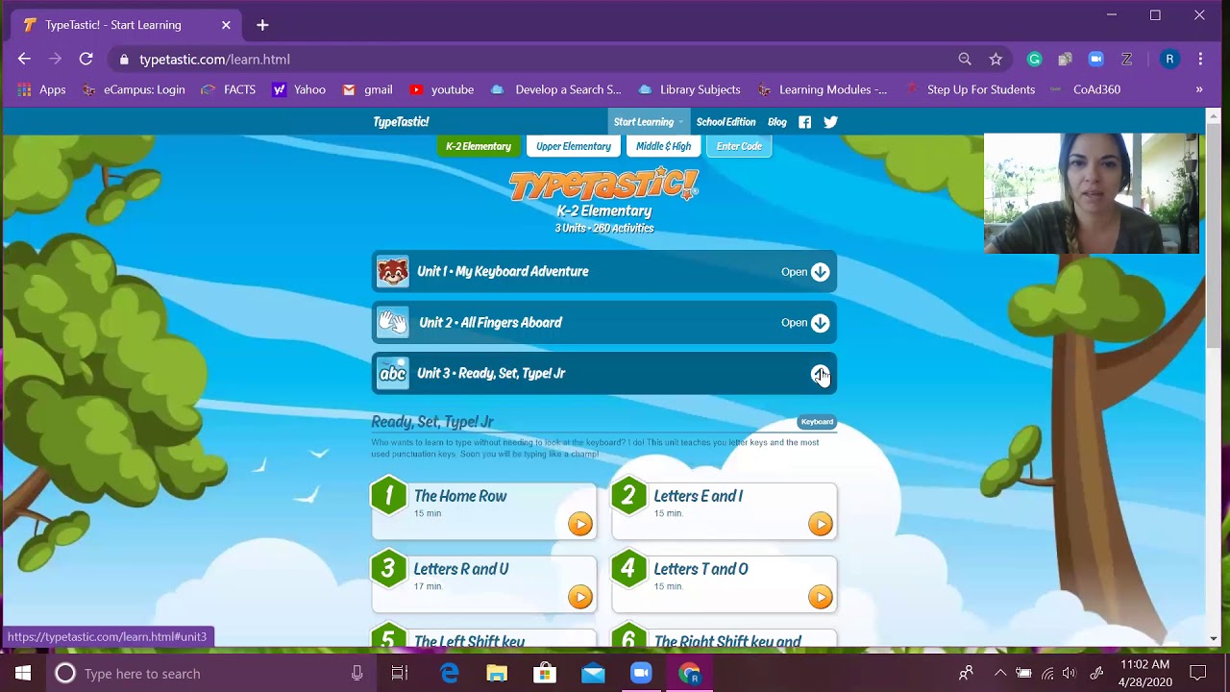Select Upper Elementary tab
This screenshot has width=1230, height=692.
click(574, 146)
